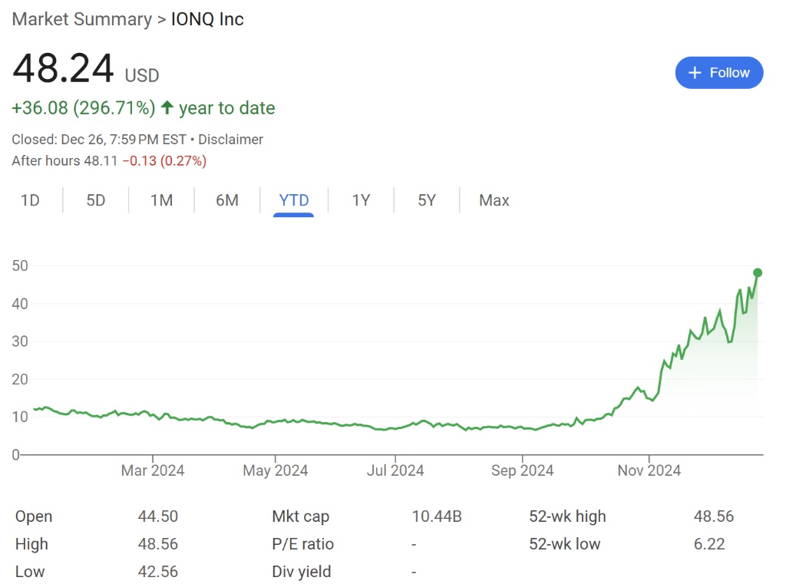Select the YTD tab
Screen dimensions: 786x584
[294, 200]
